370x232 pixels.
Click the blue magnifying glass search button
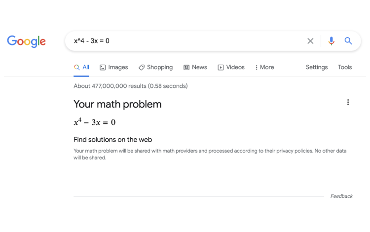pos(348,41)
